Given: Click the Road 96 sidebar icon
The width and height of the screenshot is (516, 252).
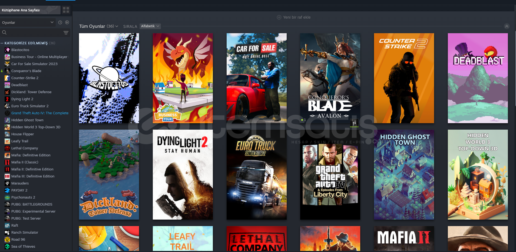Looking at the screenshot, I should click(x=7, y=239).
